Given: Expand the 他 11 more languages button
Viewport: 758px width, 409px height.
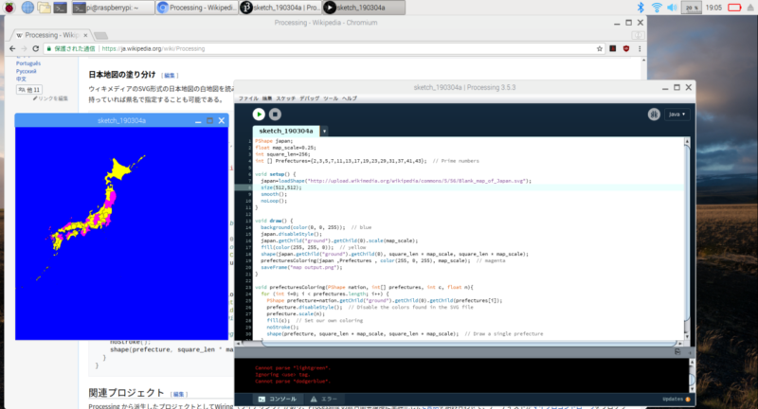Looking at the screenshot, I should 29,89.
